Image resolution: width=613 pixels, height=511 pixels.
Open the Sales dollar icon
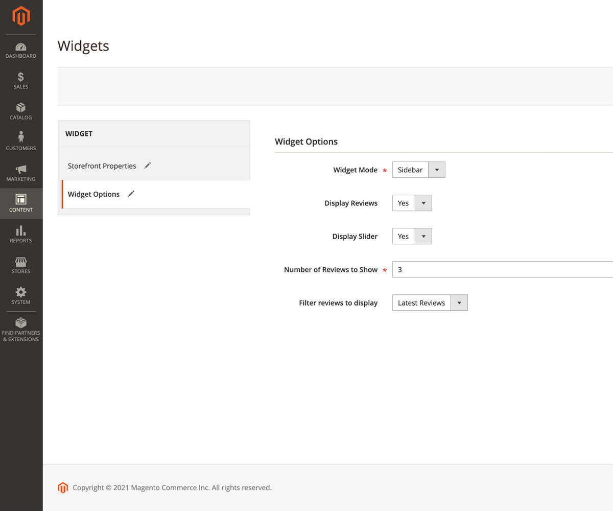point(21,77)
